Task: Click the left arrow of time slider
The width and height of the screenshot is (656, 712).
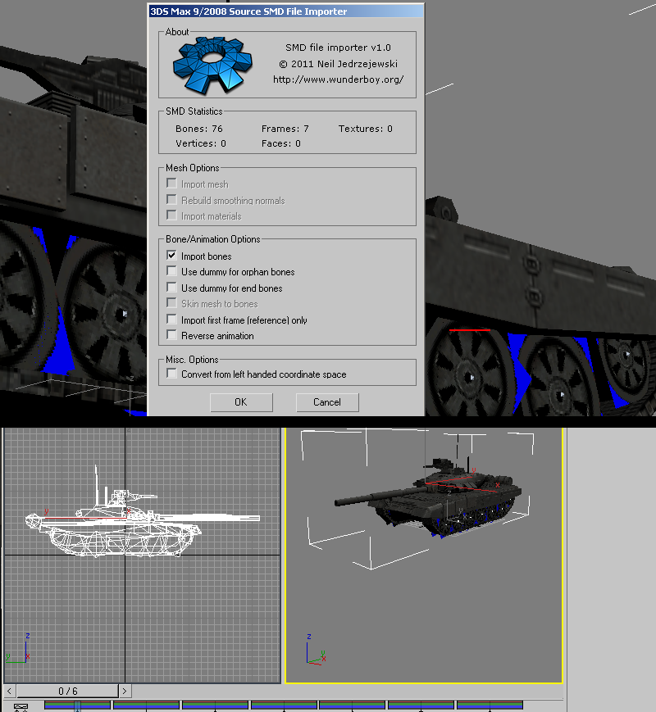Action: (x=10, y=691)
